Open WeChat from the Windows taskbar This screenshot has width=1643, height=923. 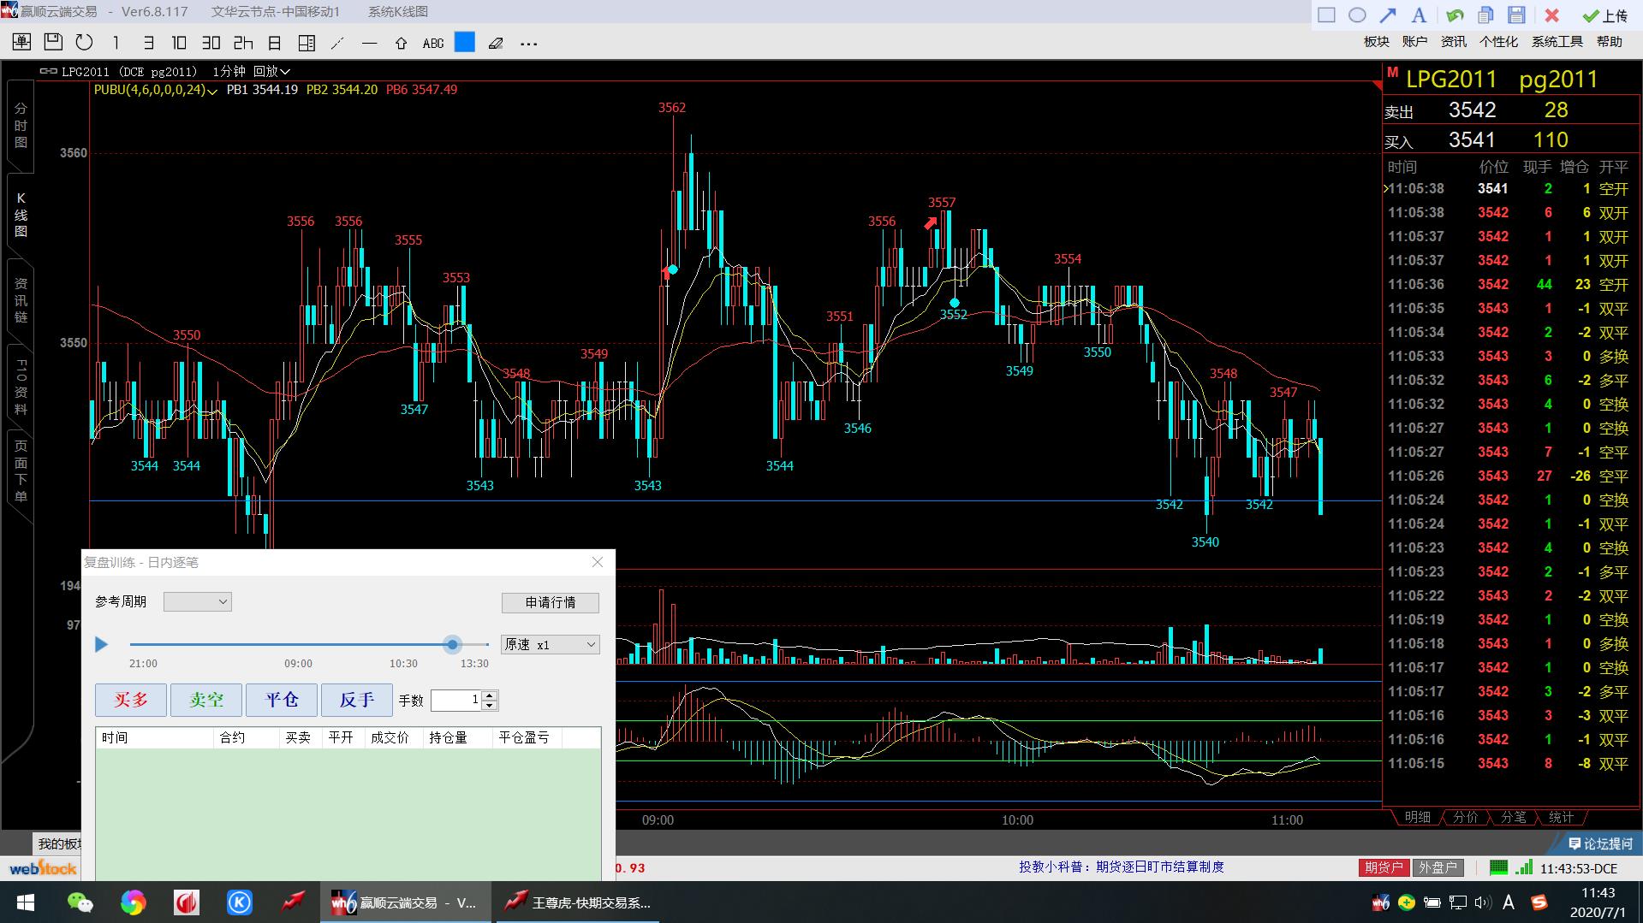point(80,902)
